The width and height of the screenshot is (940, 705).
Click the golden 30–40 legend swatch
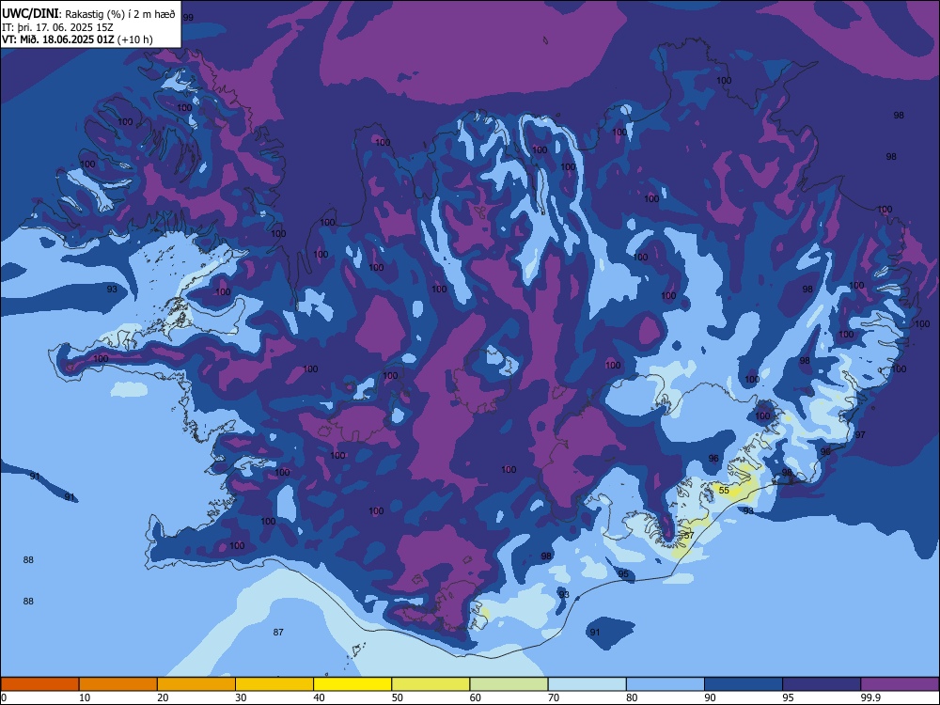(x=274, y=684)
